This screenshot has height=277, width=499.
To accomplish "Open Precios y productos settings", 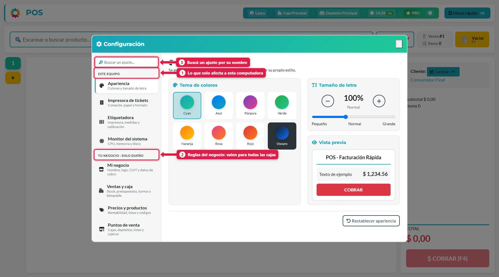I will coord(127,210).
